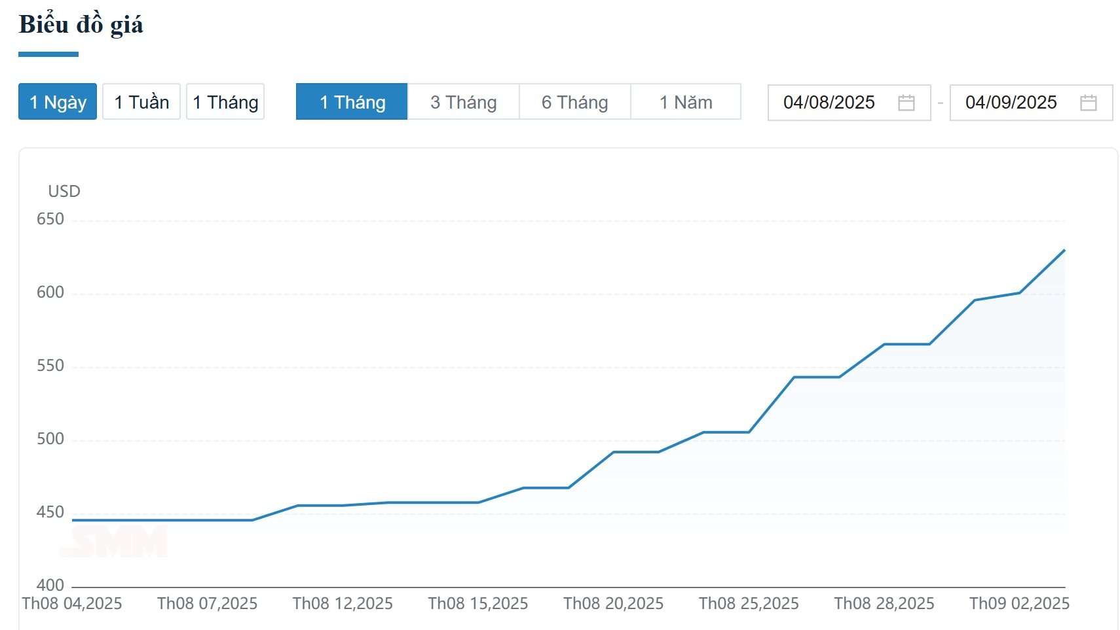Click the line's final peak point near 630
Screen dimensions: 1120x630
point(1064,251)
